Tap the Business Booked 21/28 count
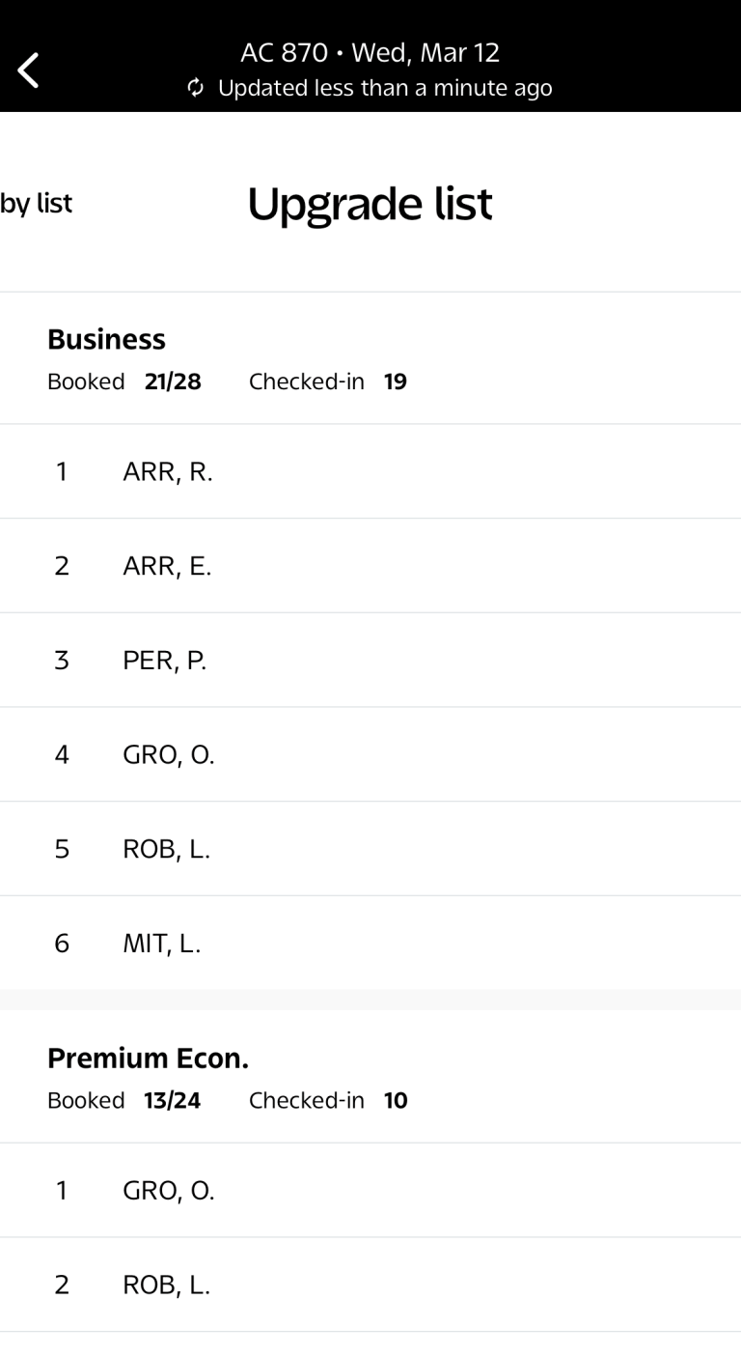The width and height of the screenshot is (741, 1356). tap(124, 381)
